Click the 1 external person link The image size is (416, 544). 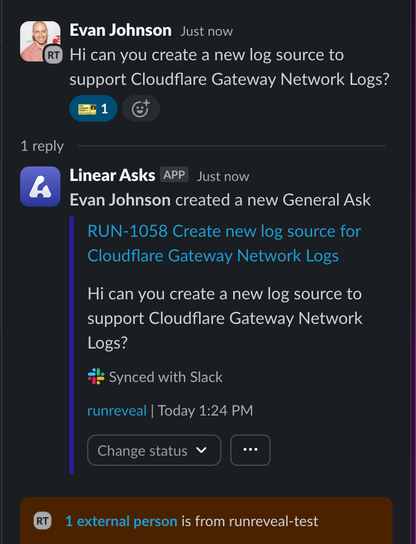(x=121, y=522)
